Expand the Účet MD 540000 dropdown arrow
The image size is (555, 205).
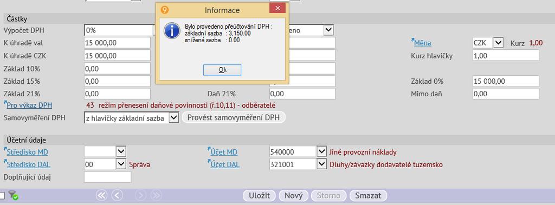(x=321, y=152)
